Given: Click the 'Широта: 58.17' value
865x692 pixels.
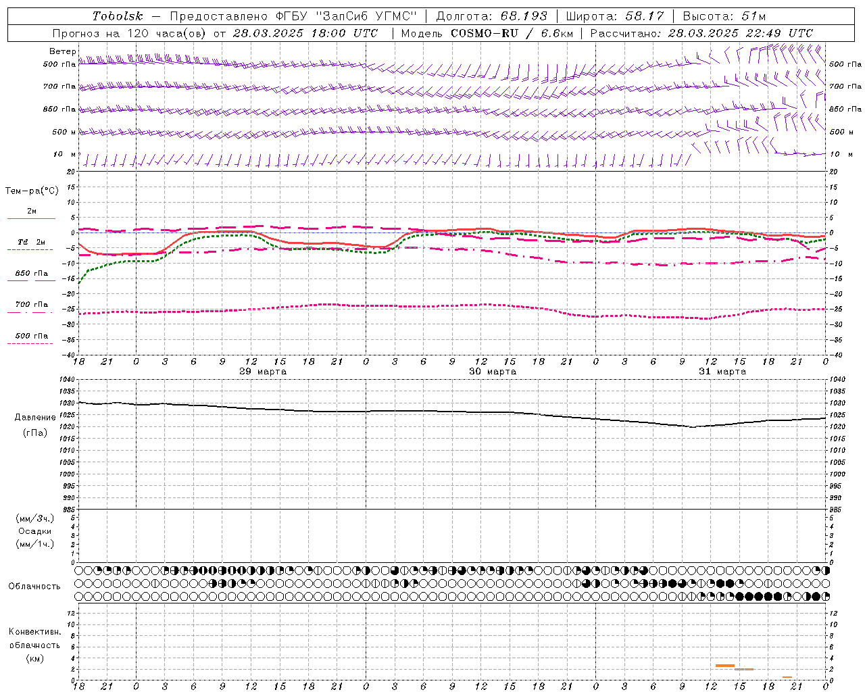Looking at the screenshot, I should (615, 16).
